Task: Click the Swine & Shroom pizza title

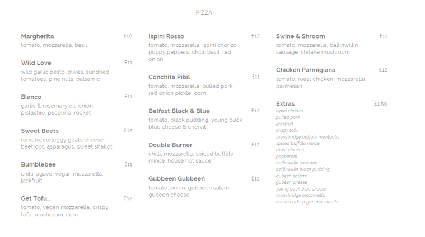Action: click(300, 36)
